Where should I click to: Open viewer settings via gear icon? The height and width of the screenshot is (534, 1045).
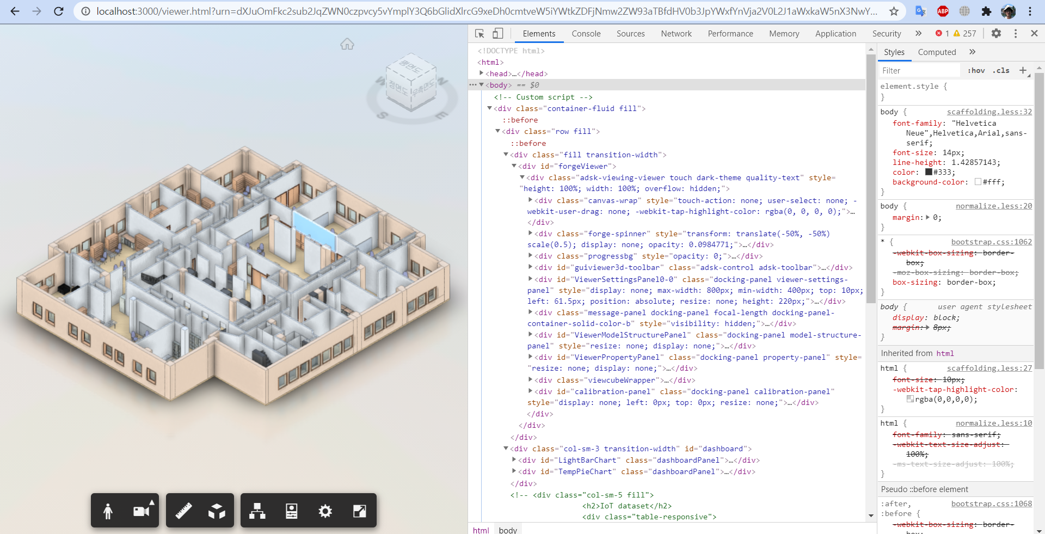click(x=325, y=511)
